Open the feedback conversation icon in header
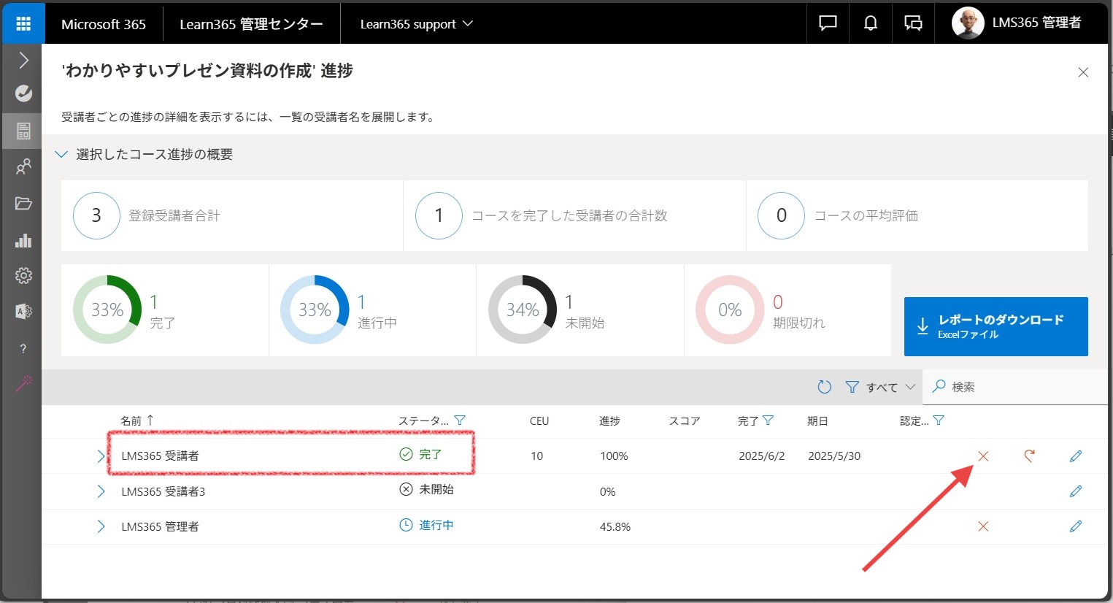The width and height of the screenshot is (1113, 603). click(x=913, y=23)
